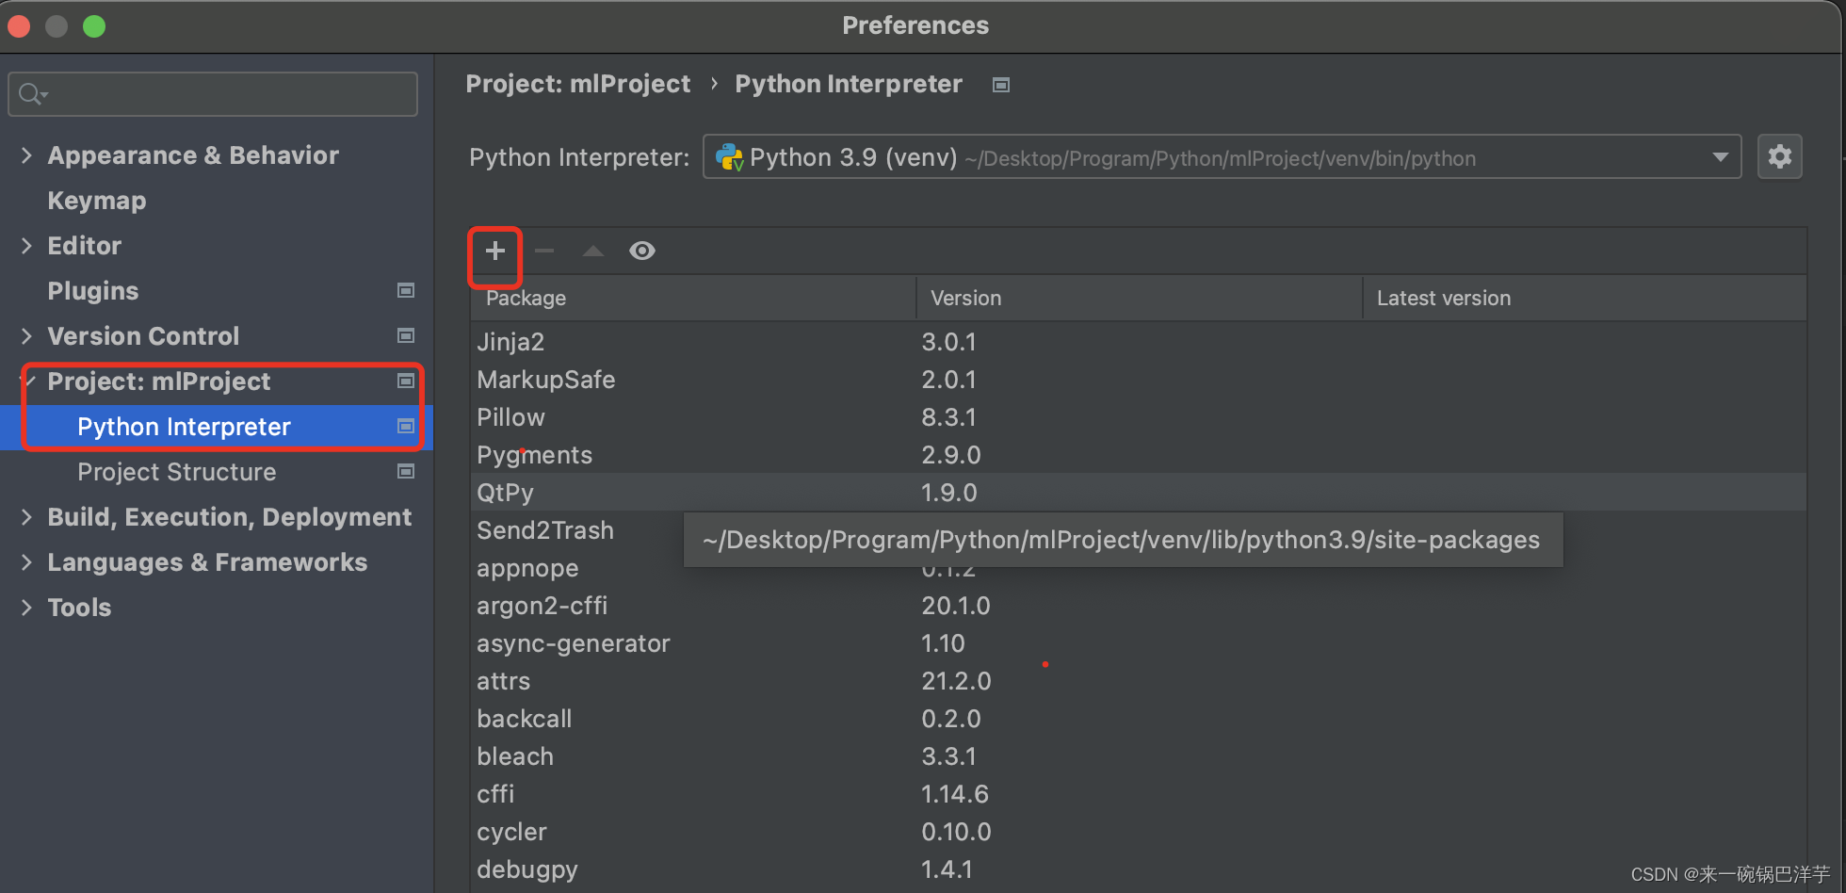Select the Project: mlProject breadcrumb

pos(577,84)
